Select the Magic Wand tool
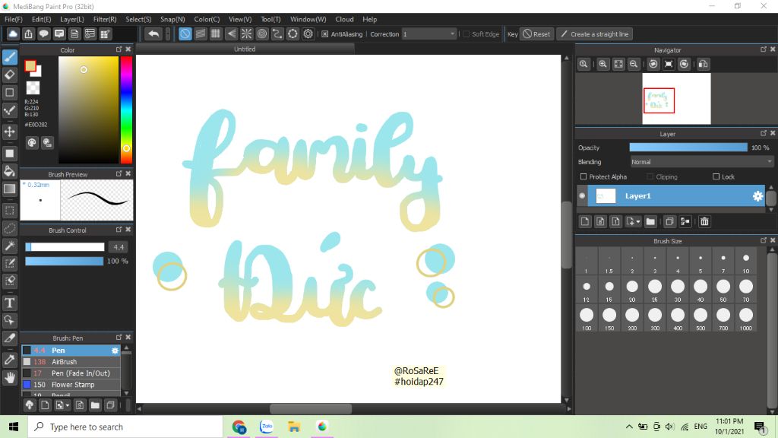 [x=9, y=246]
